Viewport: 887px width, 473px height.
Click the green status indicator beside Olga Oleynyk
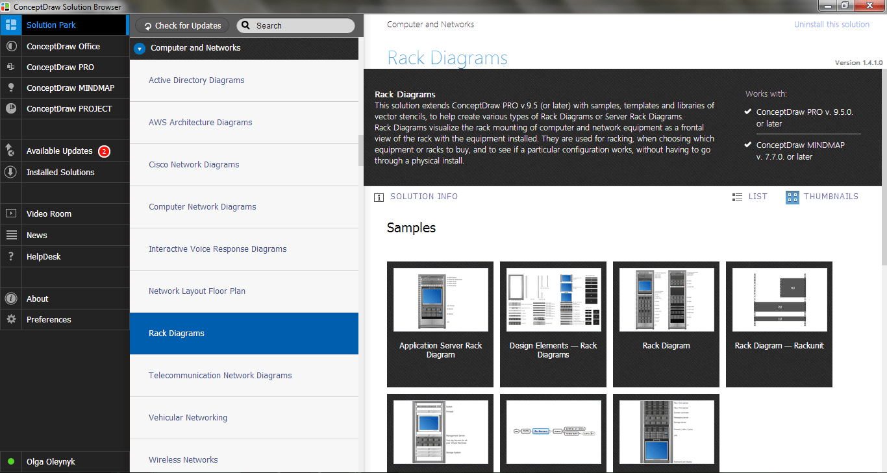10,461
